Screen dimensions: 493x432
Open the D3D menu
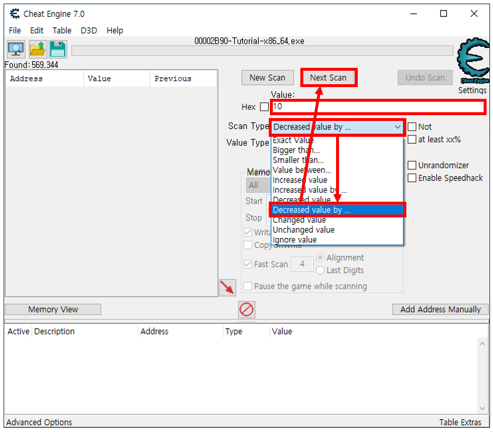point(88,30)
